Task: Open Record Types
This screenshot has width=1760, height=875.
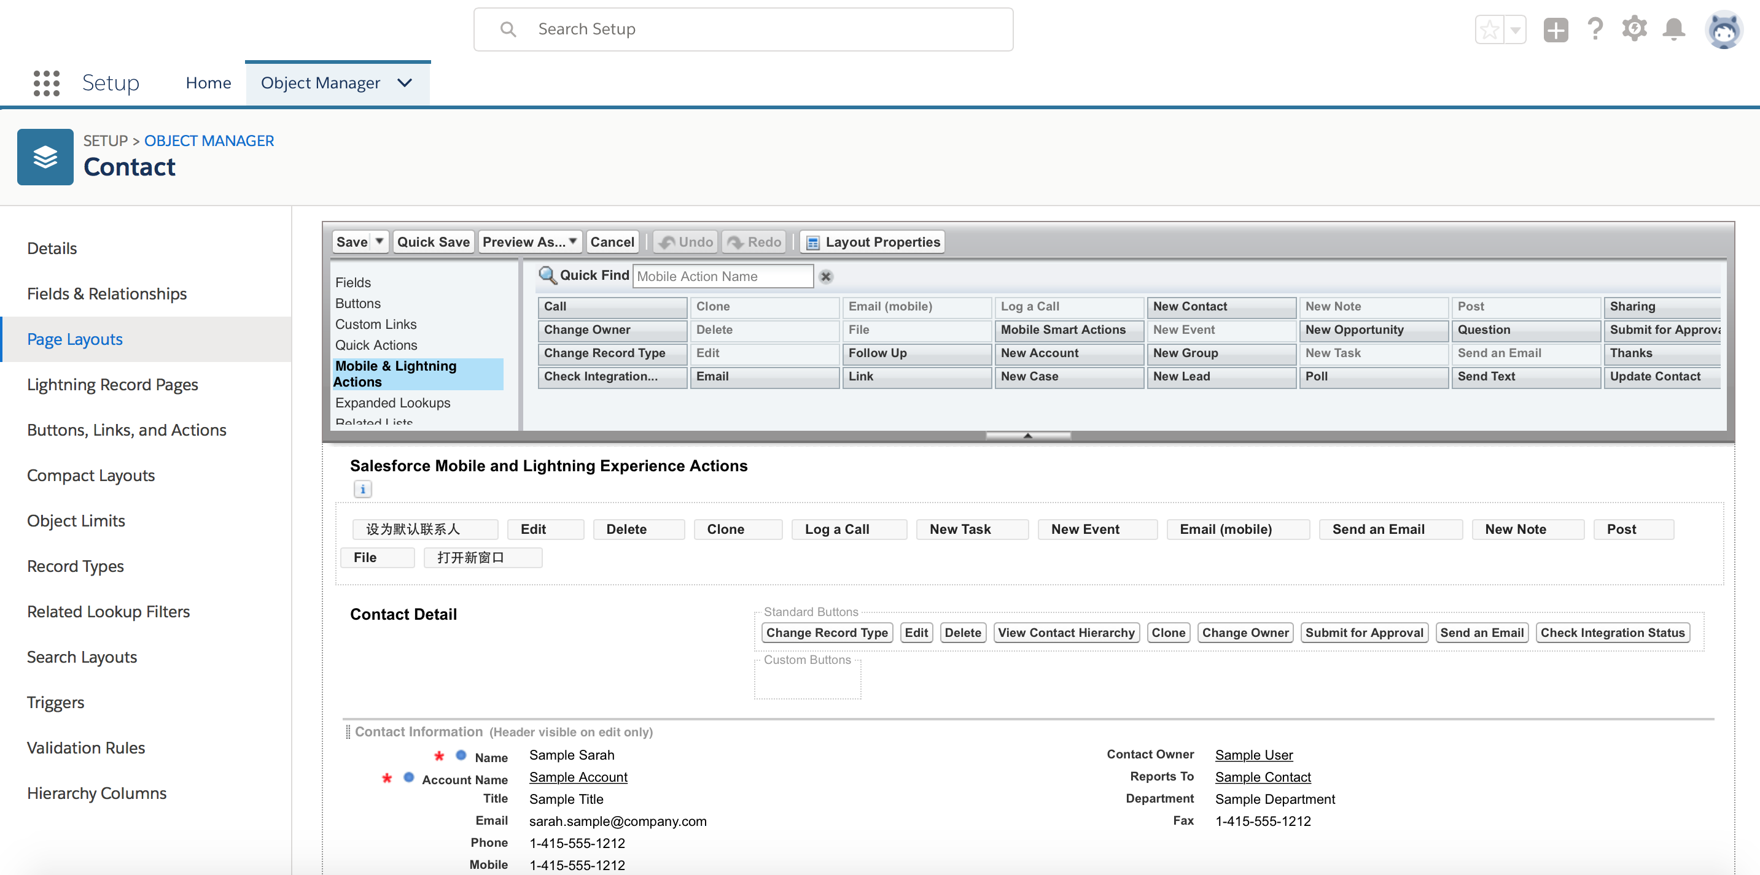Action: tap(76, 566)
